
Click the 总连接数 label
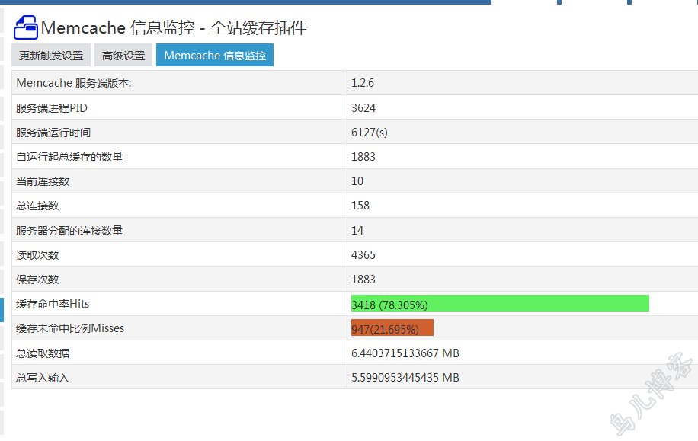[x=37, y=206]
